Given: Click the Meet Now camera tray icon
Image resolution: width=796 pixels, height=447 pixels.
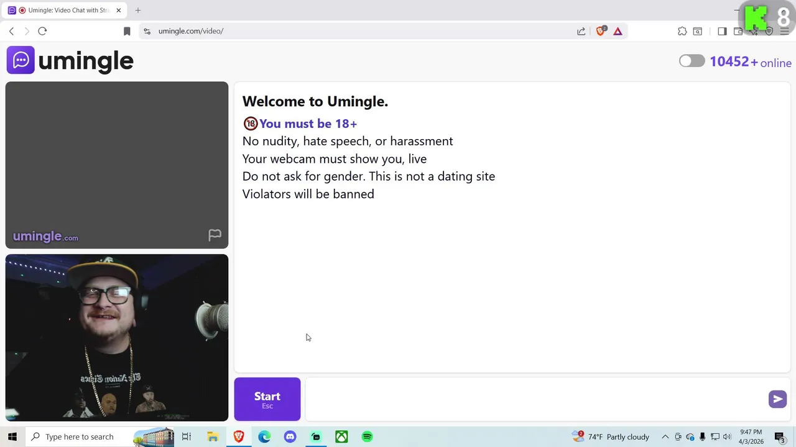Looking at the screenshot, I should (x=678, y=436).
